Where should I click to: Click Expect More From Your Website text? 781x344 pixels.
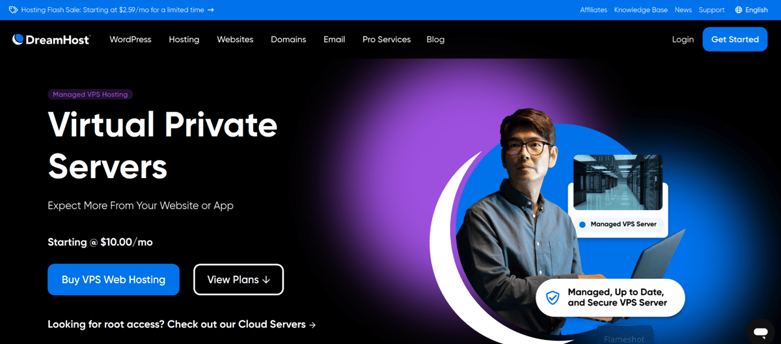(141, 205)
